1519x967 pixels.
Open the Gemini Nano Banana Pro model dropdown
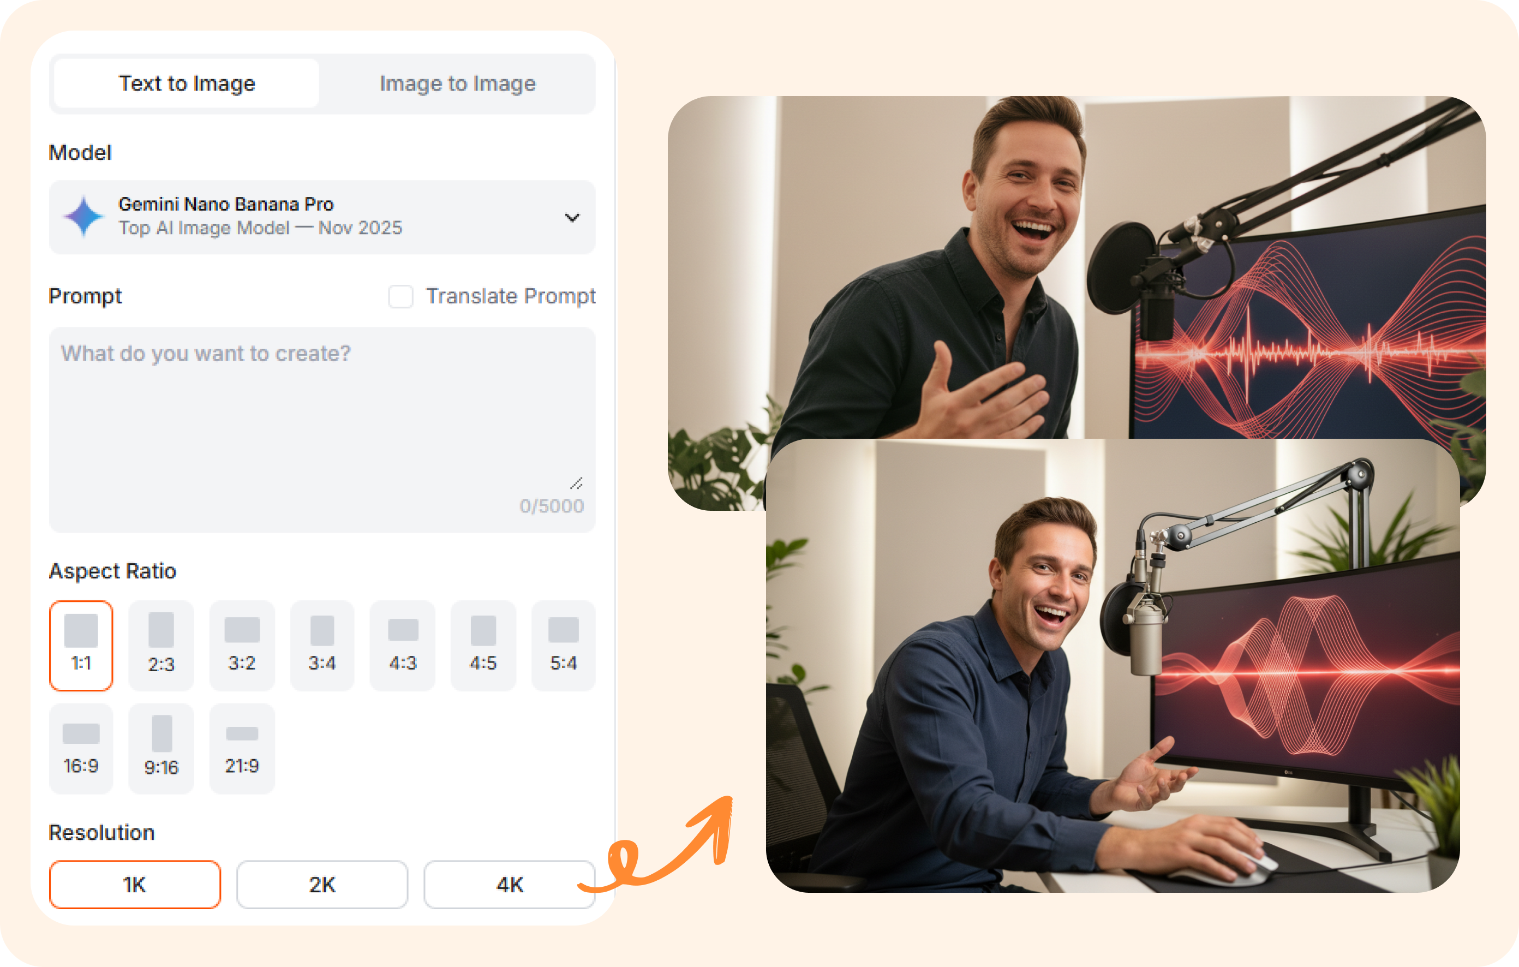(322, 217)
